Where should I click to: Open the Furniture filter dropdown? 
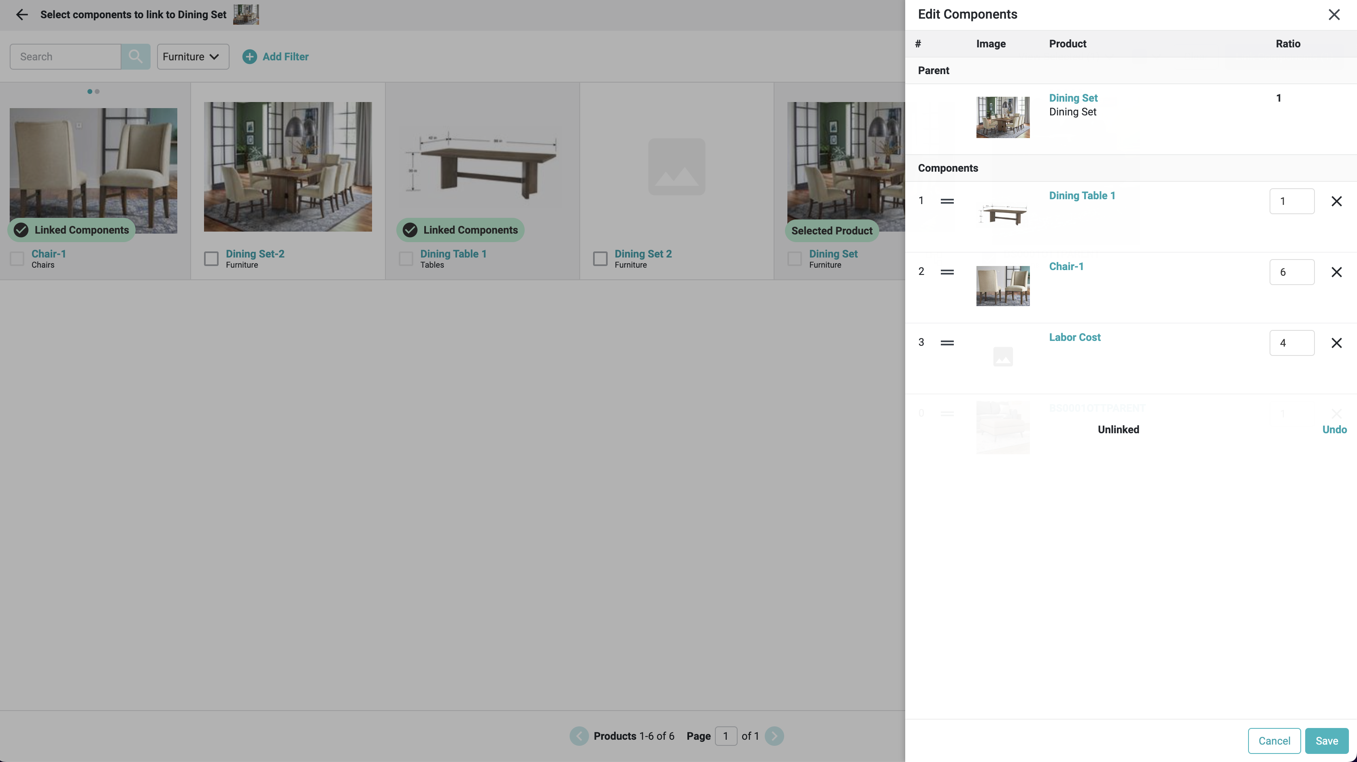[x=193, y=56]
